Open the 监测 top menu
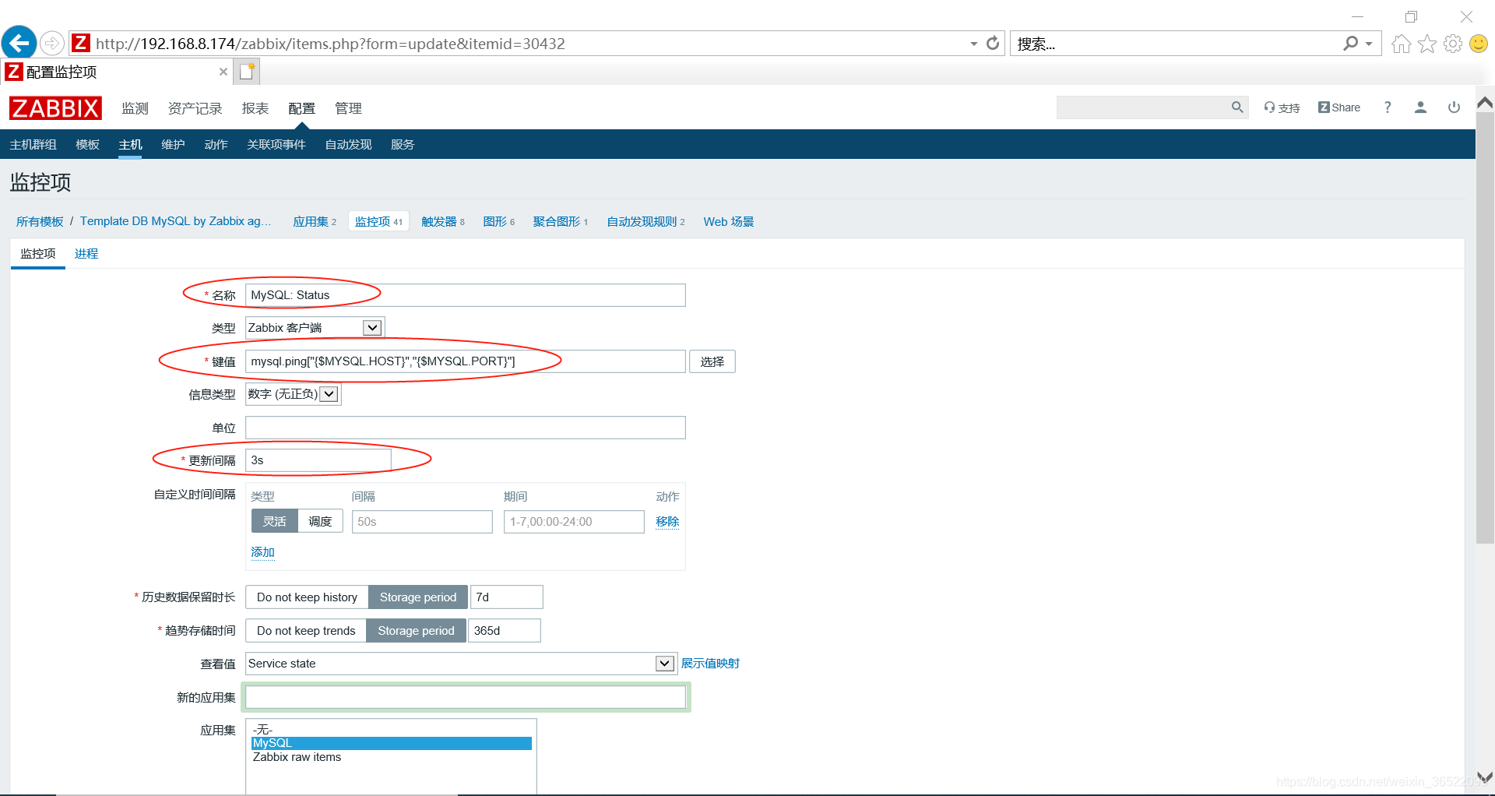Screen dimensions: 1495x796 [x=135, y=108]
